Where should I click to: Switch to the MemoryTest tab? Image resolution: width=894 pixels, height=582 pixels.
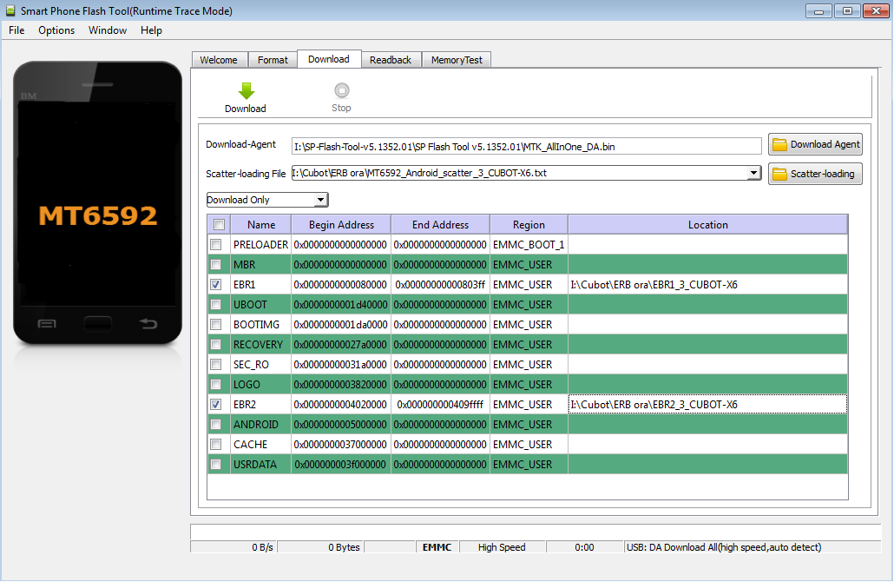click(457, 60)
